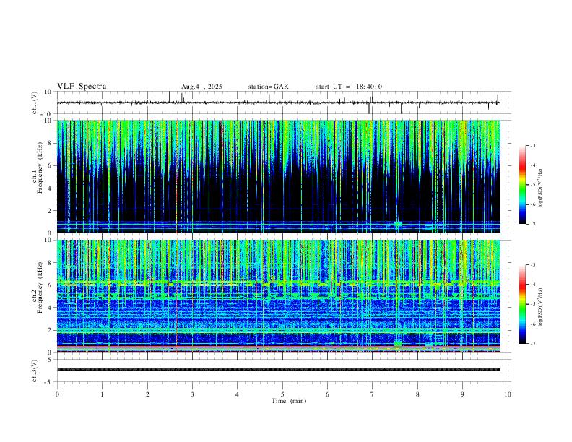Click the 'Time (min)' axis label

tap(289, 401)
